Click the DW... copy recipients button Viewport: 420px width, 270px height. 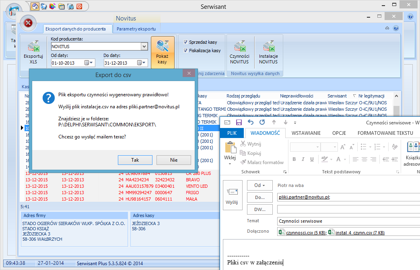click(259, 209)
